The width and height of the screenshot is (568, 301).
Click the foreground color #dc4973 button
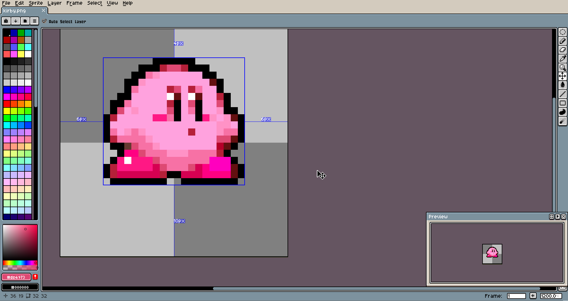pyautogui.click(x=16, y=277)
